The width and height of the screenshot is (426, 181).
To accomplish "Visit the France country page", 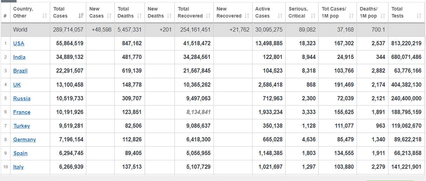I will pyautogui.click(x=22, y=112).
